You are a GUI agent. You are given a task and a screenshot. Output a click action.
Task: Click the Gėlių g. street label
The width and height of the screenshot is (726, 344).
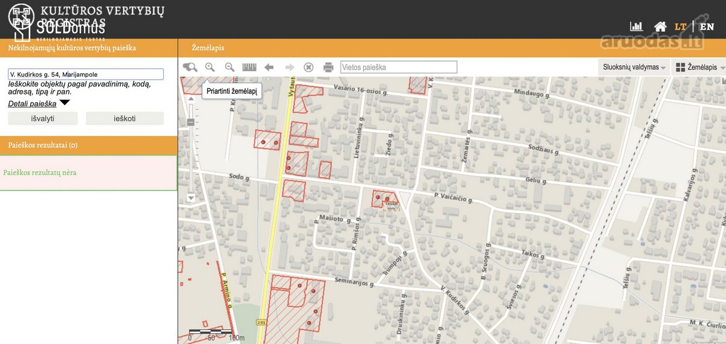537,180
